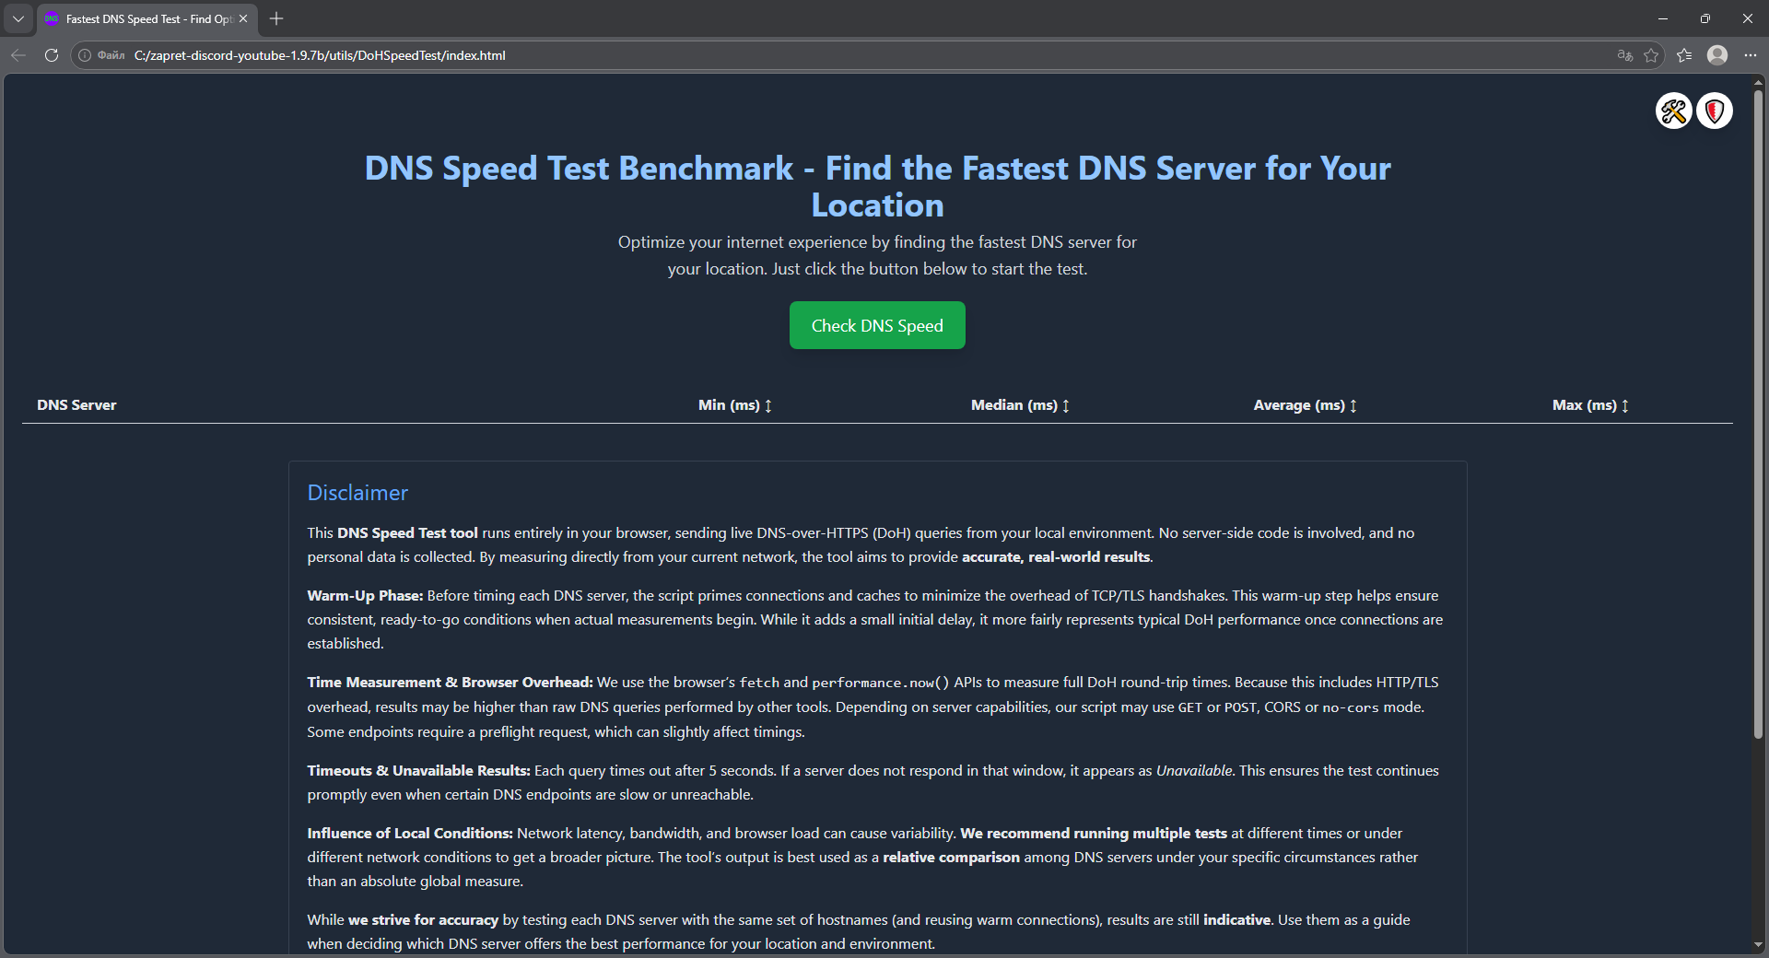
Task: Sort results by Average (ms) column
Action: [1304, 405]
